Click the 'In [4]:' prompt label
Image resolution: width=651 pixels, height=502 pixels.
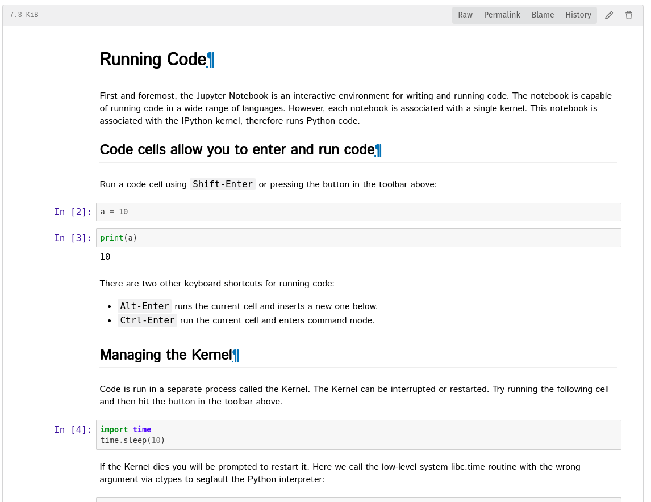(x=73, y=429)
